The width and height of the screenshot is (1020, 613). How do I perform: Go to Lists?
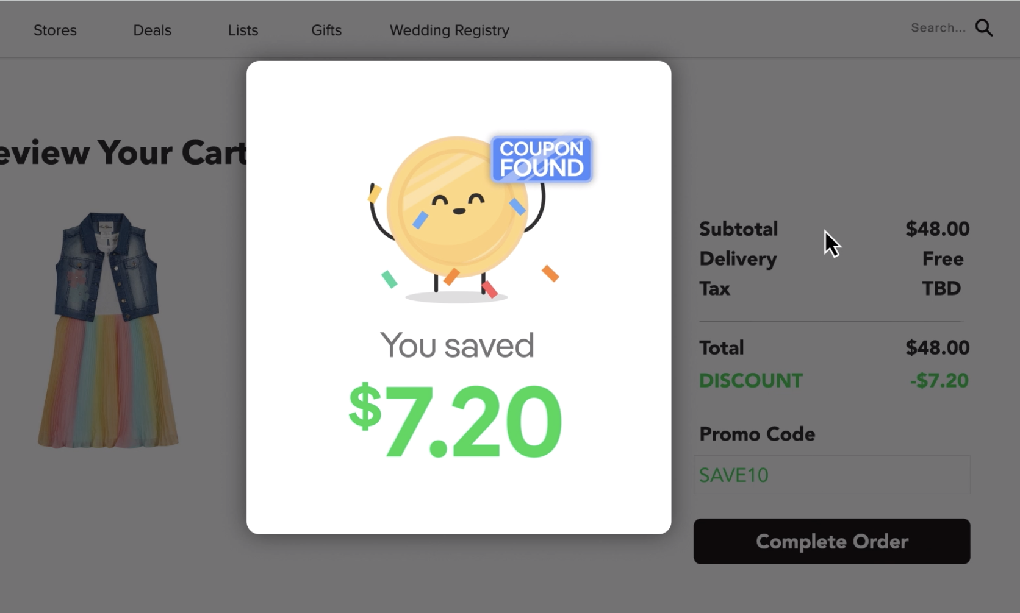point(243,30)
